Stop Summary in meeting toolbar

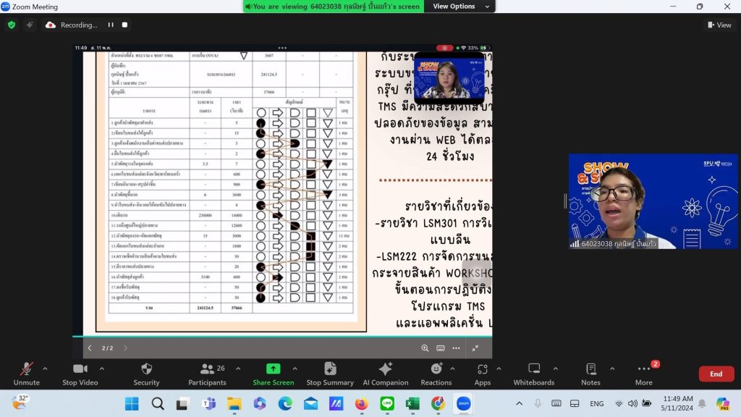pyautogui.click(x=330, y=374)
